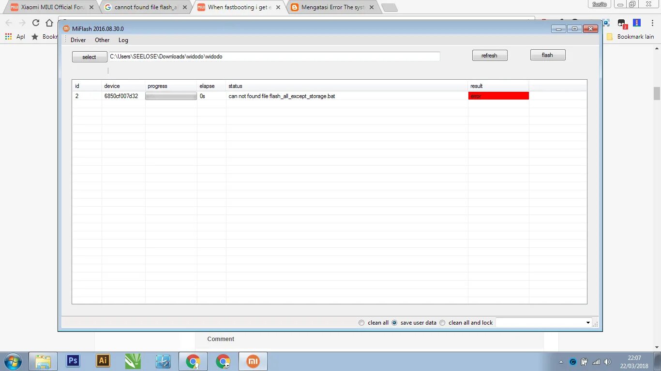Click the red error result cell
This screenshot has height=371, width=661.
498,96
